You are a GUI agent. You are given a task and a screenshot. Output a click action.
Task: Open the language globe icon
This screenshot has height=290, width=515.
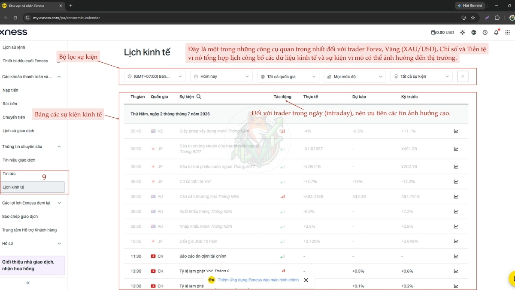coord(474,32)
